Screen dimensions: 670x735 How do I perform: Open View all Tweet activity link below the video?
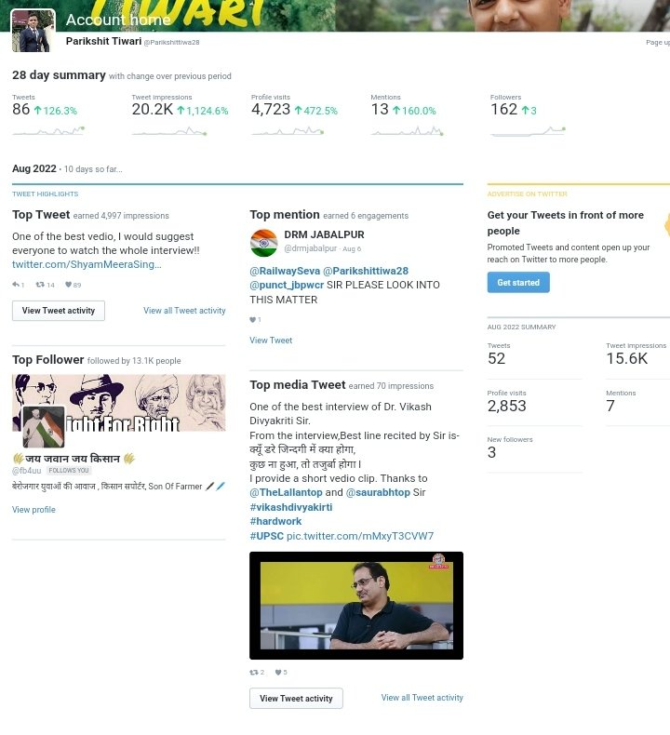(x=422, y=698)
